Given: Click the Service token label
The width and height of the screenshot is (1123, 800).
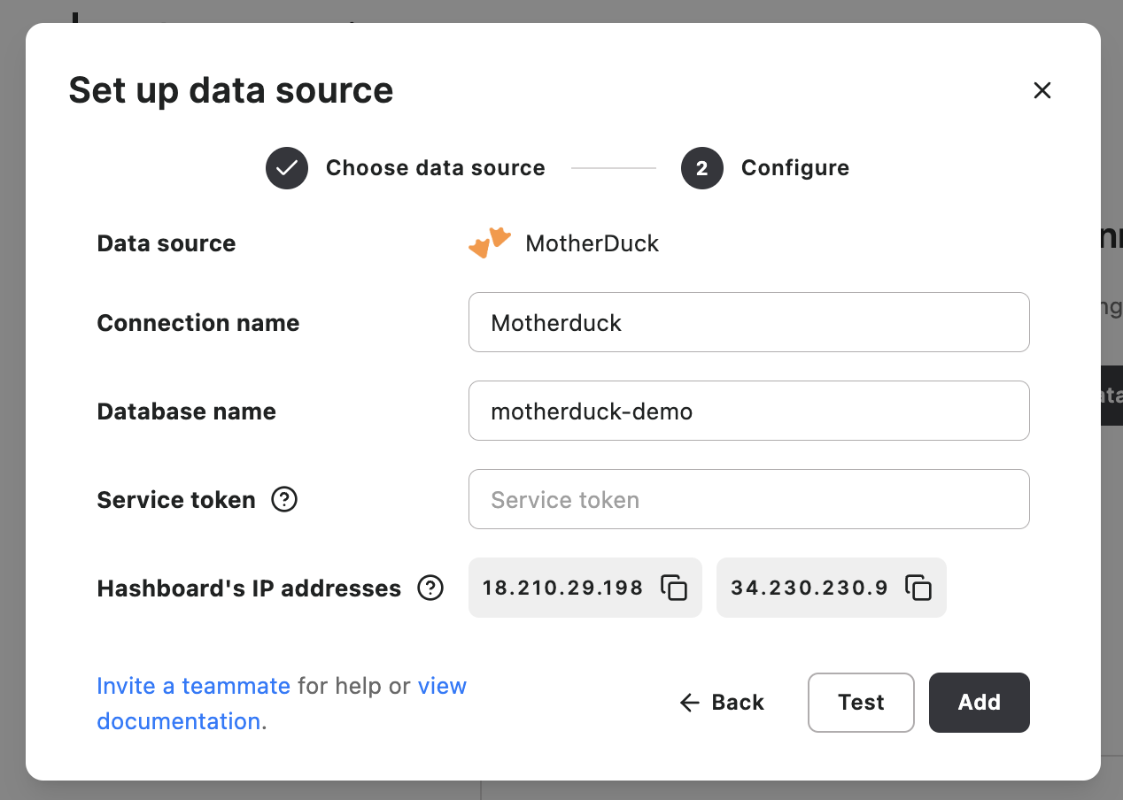Looking at the screenshot, I should tap(176, 500).
